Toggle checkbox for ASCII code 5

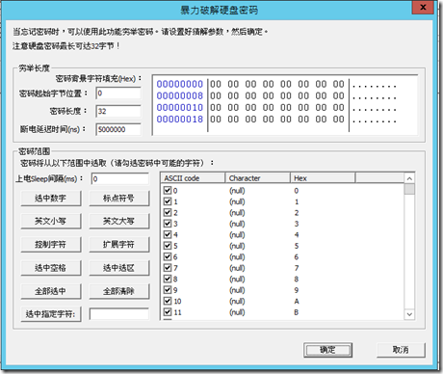[x=168, y=246]
